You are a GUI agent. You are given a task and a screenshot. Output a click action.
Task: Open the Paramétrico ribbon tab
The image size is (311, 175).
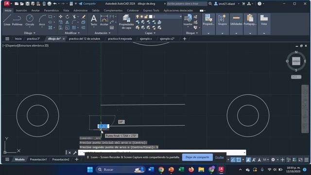pyautogui.click(x=52, y=11)
